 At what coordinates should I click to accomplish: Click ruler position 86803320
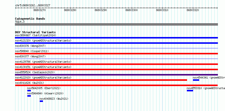[193, 10]
